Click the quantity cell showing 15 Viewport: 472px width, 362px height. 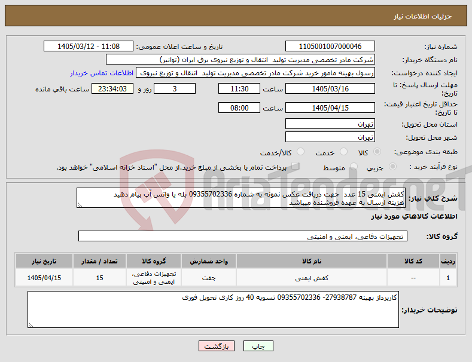[x=100, y=278]
